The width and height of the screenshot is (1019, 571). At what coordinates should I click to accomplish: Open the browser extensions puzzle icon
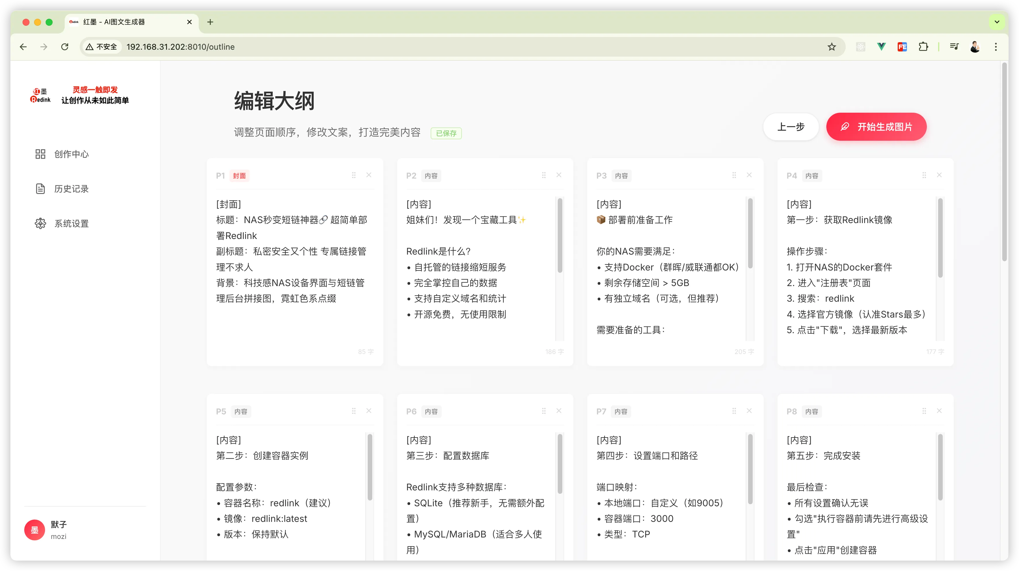tap(923, 47)
